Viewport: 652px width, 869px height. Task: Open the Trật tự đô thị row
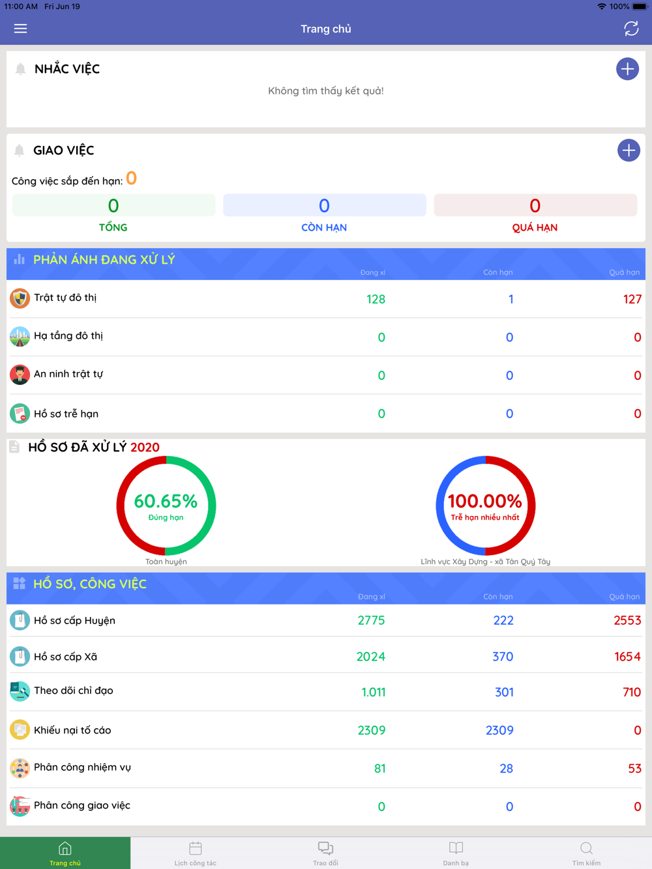326,299
